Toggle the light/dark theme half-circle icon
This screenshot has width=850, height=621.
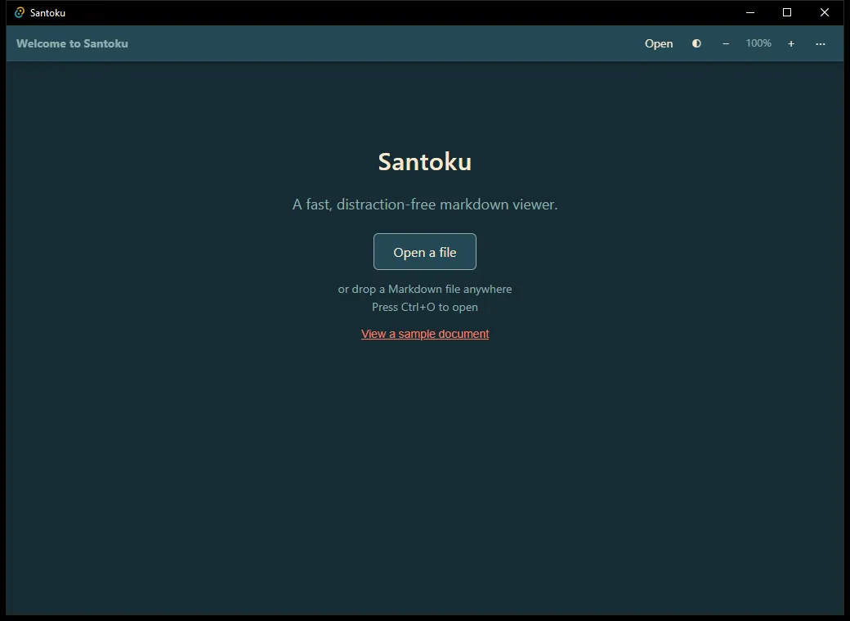(696, 43)
